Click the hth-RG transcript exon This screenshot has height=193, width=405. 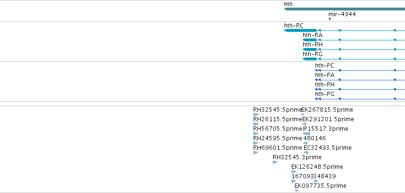[x=310, y=59]
